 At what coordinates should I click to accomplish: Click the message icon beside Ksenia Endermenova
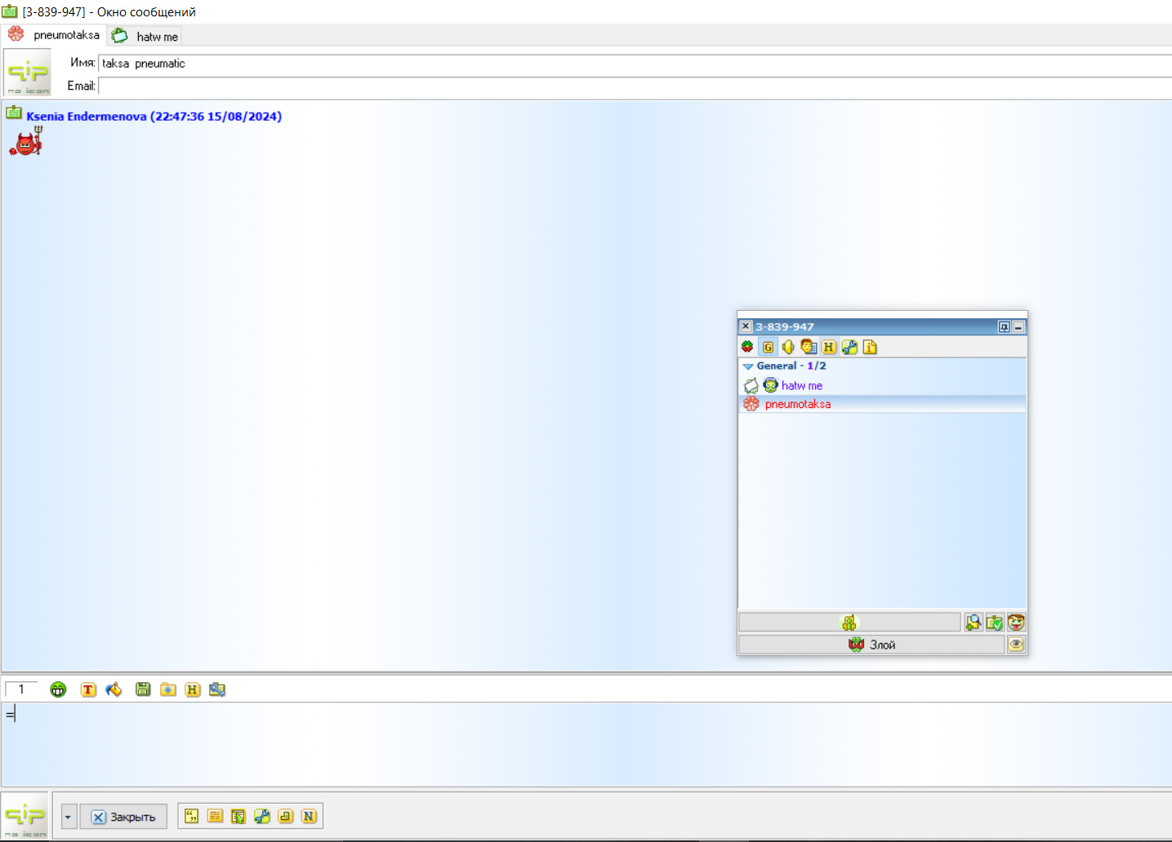point(14,113)
